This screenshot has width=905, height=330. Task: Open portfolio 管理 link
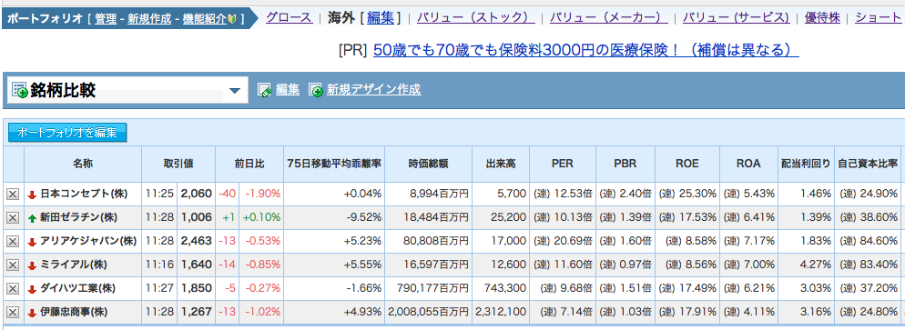tap(106, 19)
